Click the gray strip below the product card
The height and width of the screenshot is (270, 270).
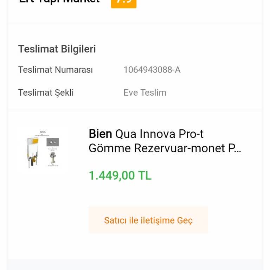135,264
